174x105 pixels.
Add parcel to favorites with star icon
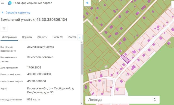[x=4, y=28]
